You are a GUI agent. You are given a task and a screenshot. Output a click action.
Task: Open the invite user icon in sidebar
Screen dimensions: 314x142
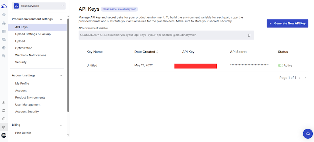click(x=4, y=102)
